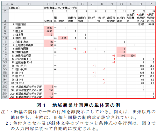Click the 畑 12-3 row label
The image size is (157, 133).
click(x=20, y=83)
